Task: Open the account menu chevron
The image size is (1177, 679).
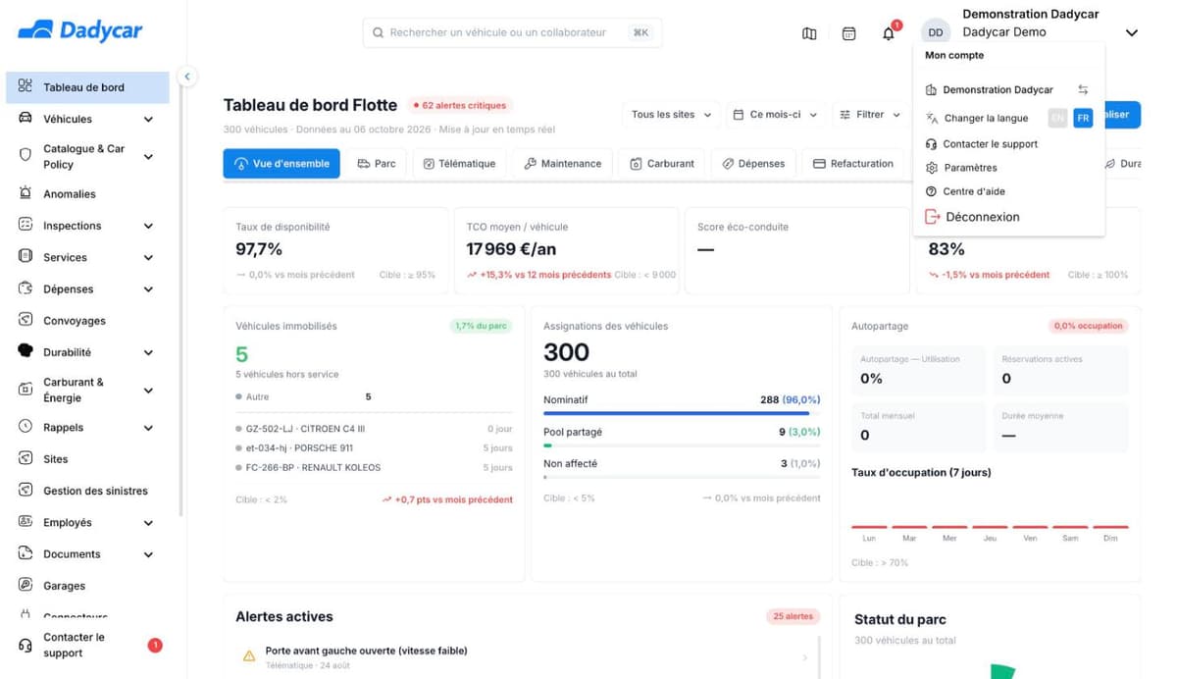Action: pos(1132,32)
